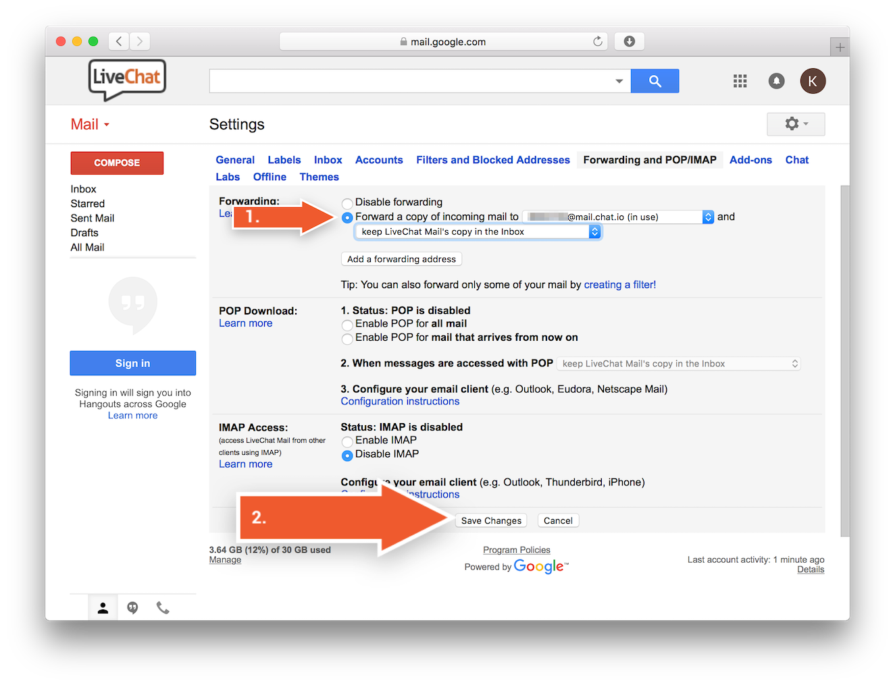Select Forward a copy of incoming mail
895x685 pixels.
coord(347,217)
